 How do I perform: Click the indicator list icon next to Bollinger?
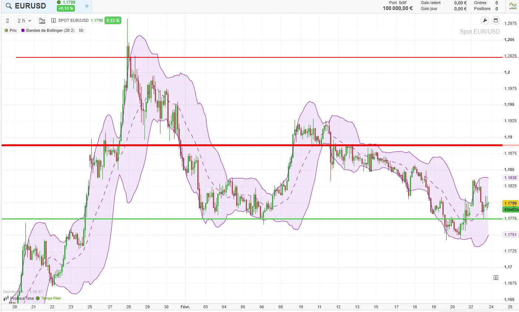tap(81, 30)
